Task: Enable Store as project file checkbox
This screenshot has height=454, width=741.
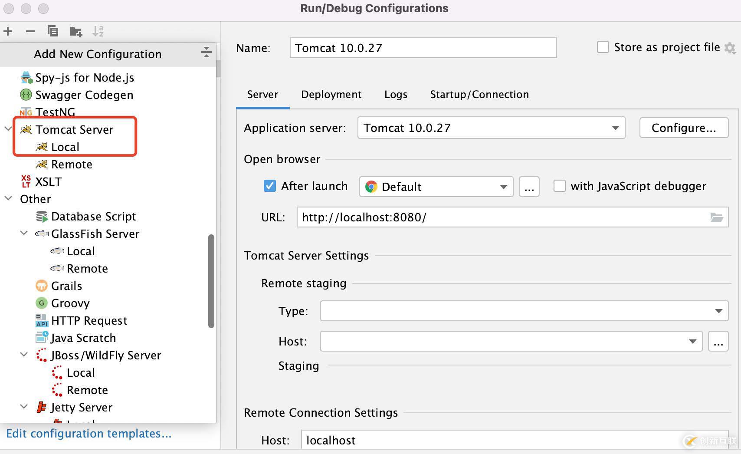Action: (603, 47)
